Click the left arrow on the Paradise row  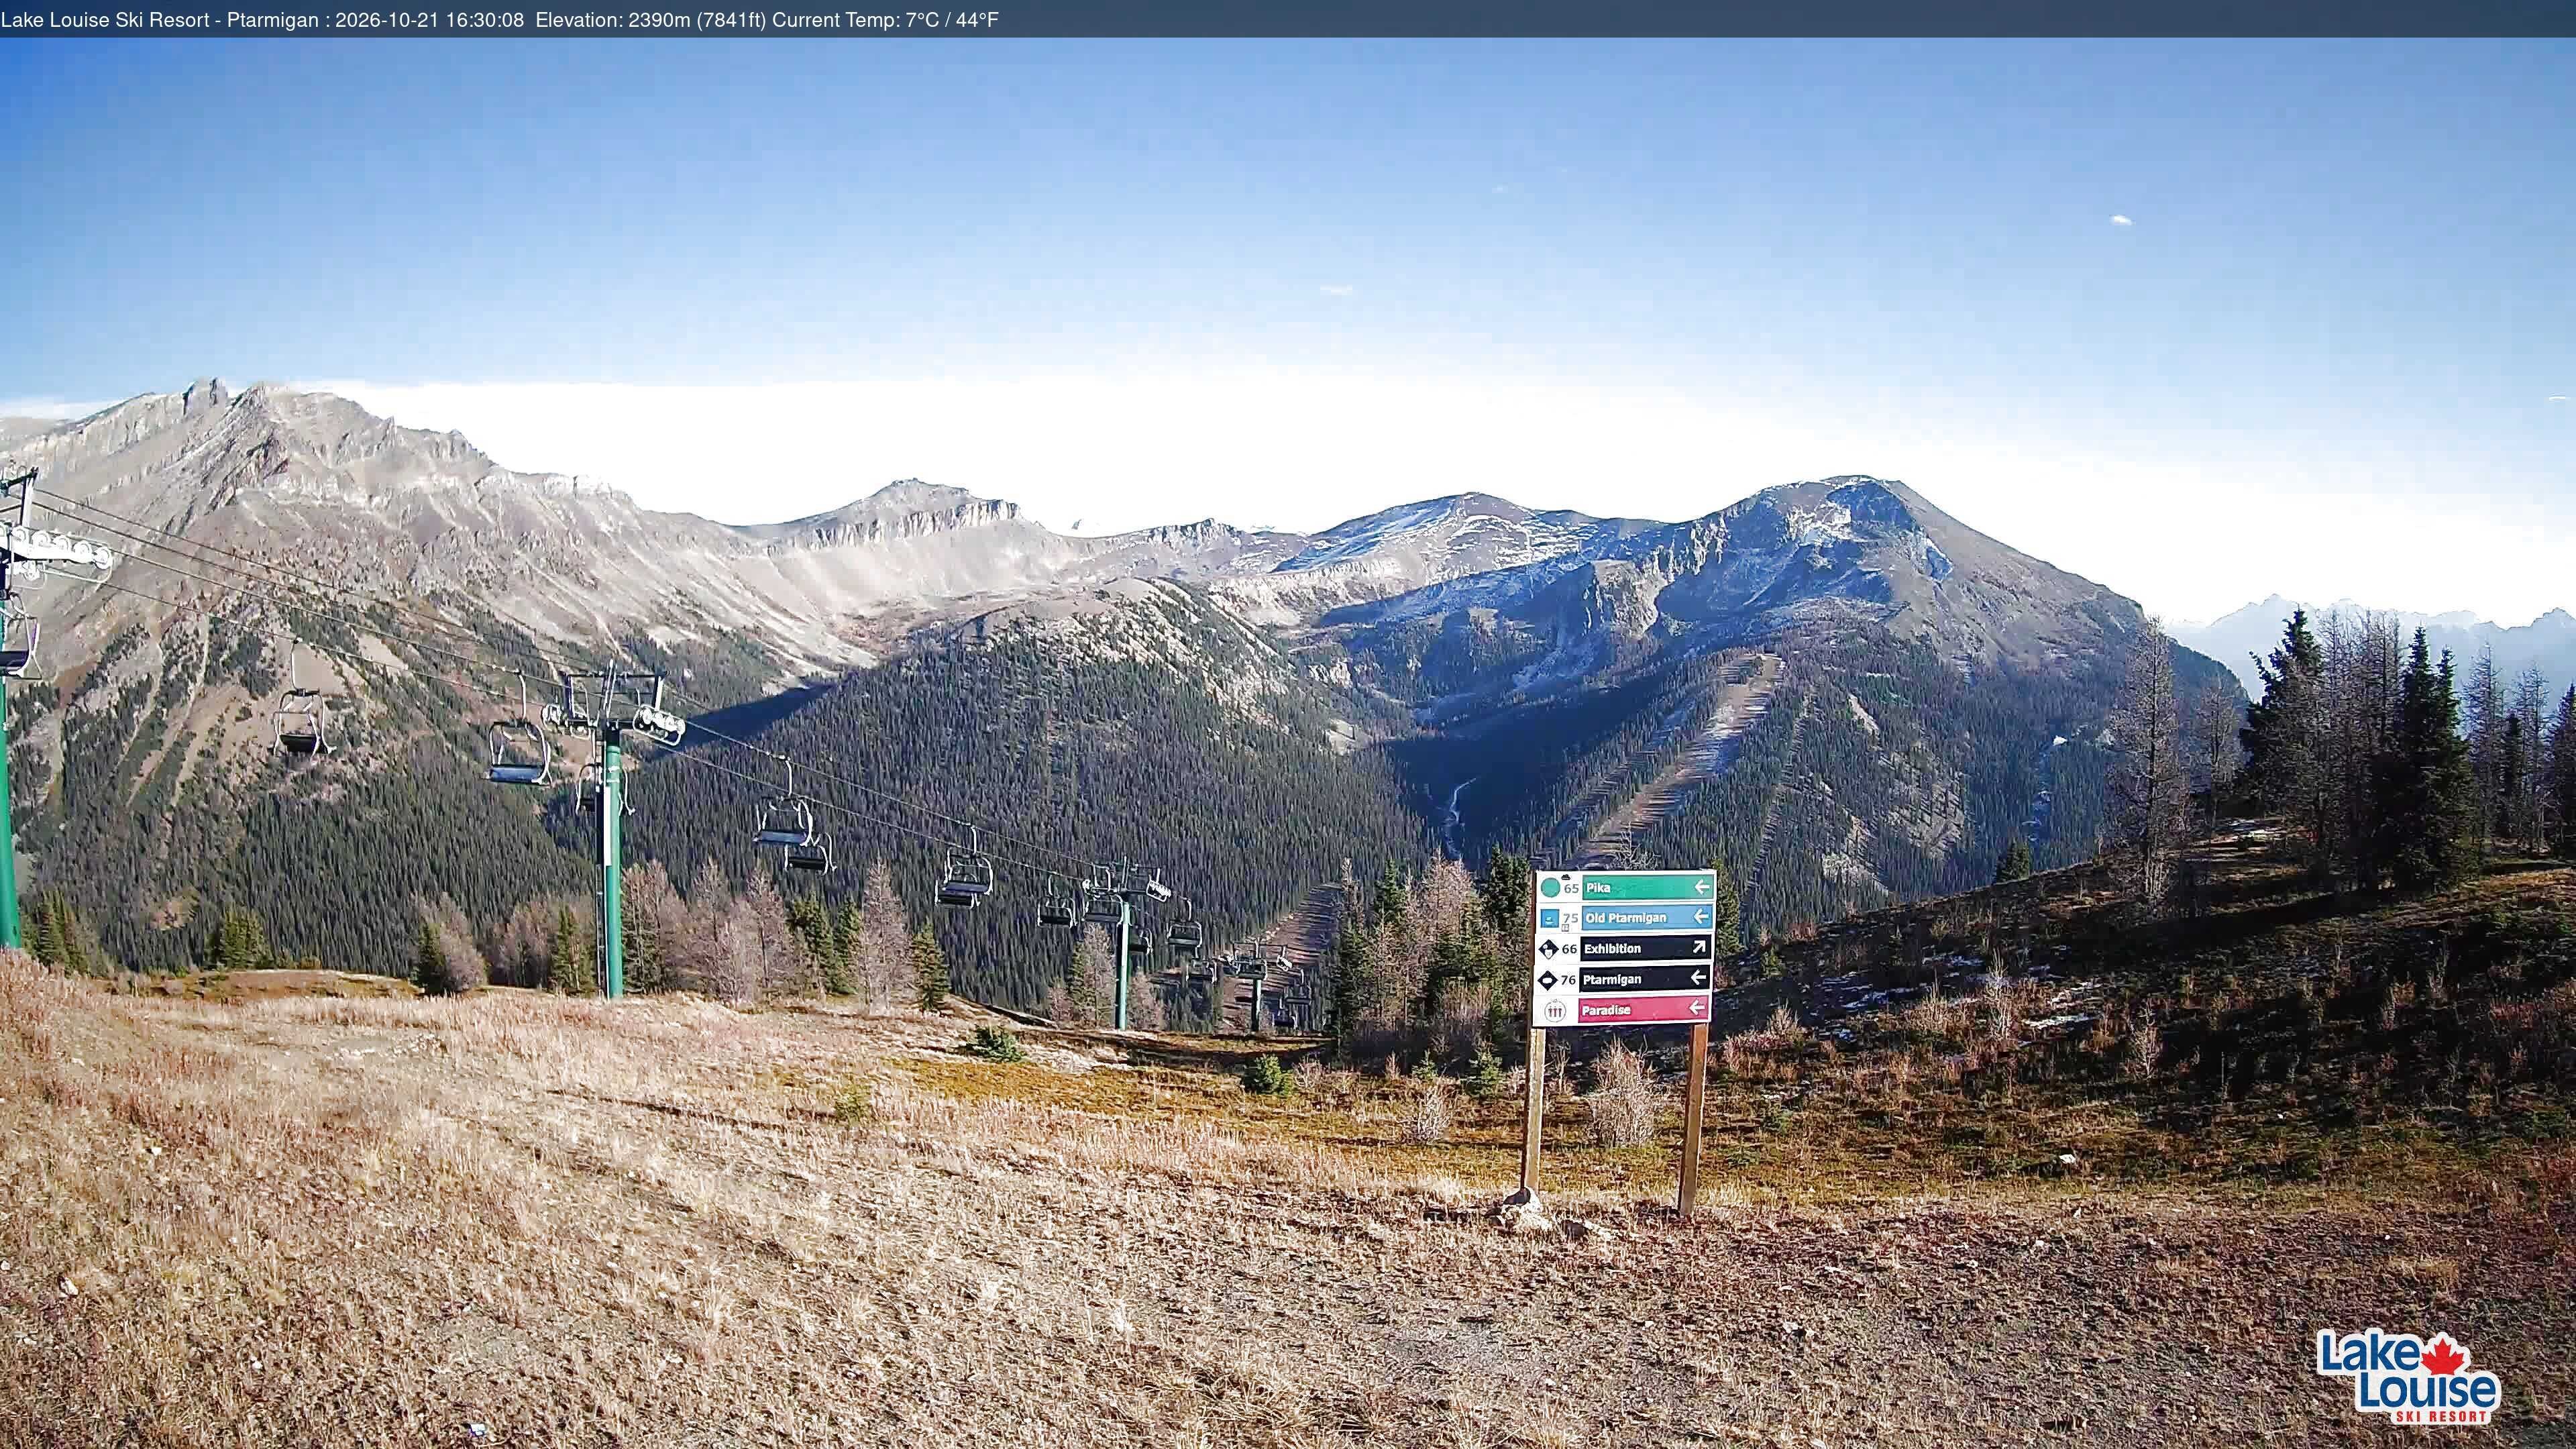click(1697, 1008)
